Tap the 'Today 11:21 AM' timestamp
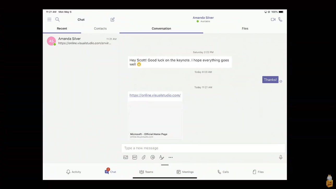The image size is (336, 189). pos(203,87)
